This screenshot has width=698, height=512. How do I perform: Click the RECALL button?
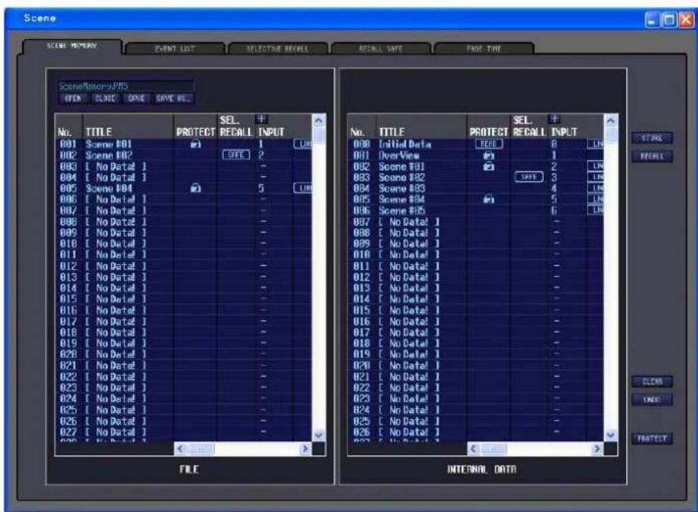[x=652, y=156]
